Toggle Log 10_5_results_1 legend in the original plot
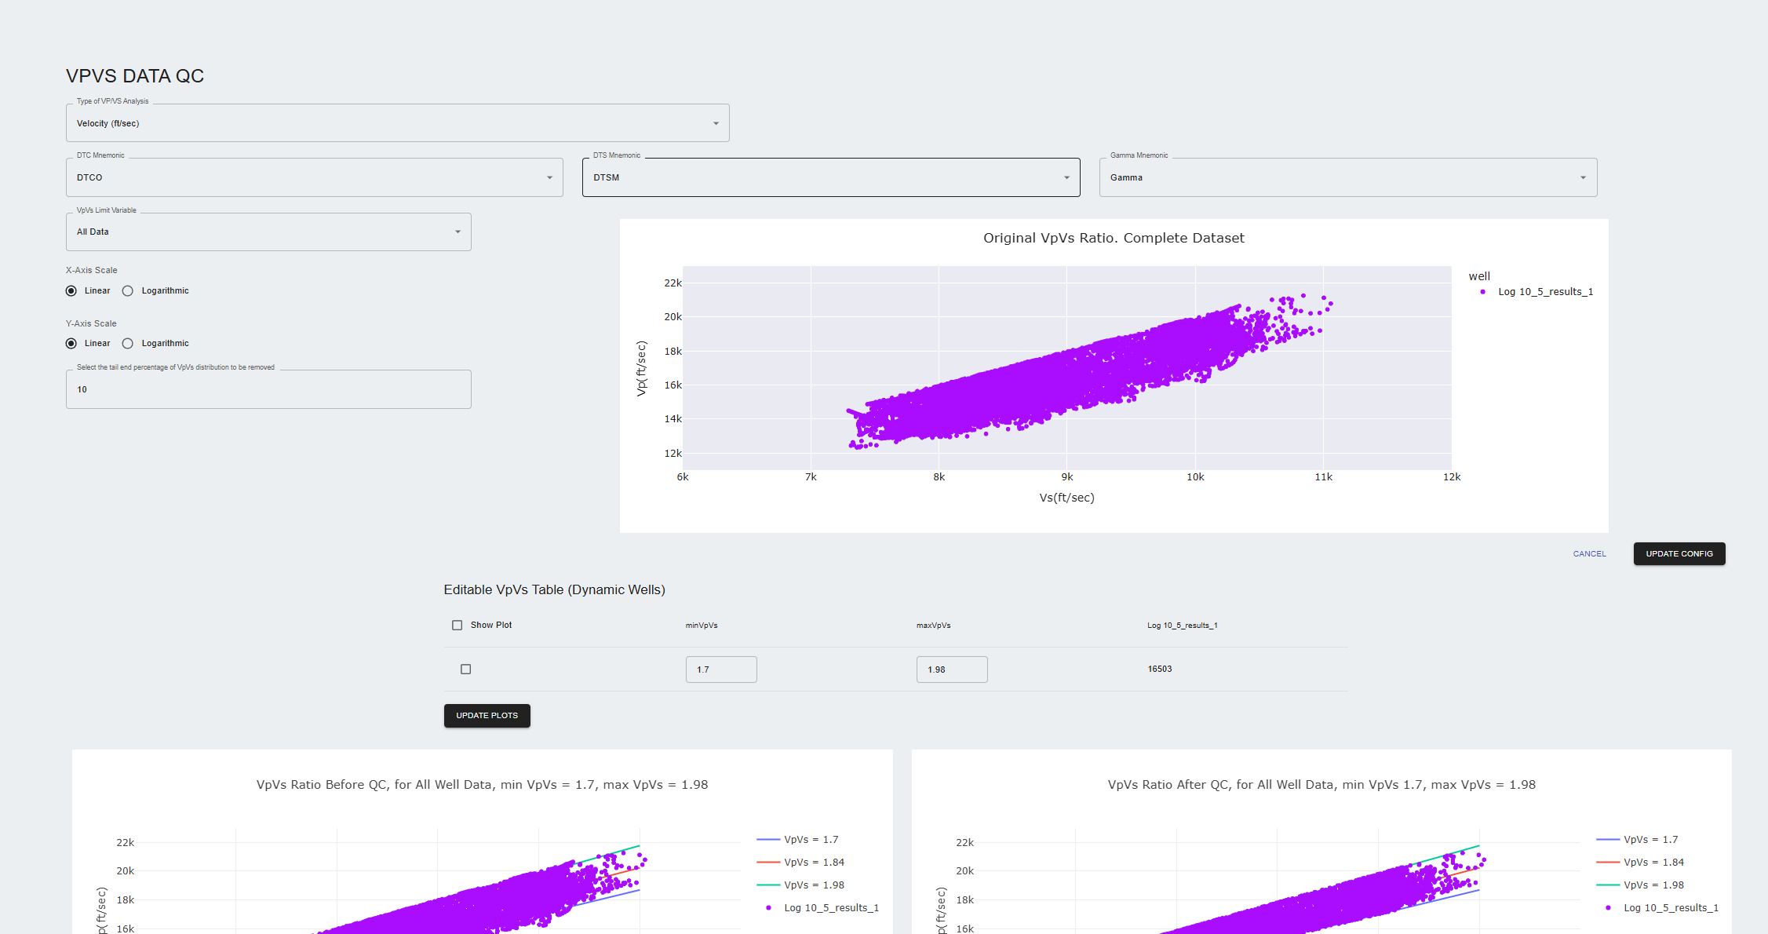The width and height of the screenshot is (1768, 934). click(1544, 292)
